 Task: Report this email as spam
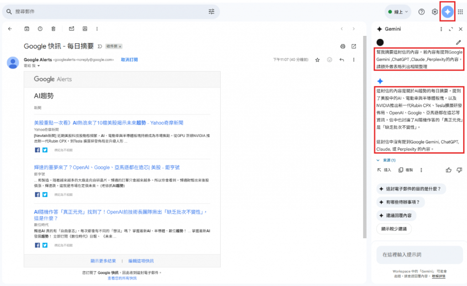pyautogui.click(x=40, y=29)
